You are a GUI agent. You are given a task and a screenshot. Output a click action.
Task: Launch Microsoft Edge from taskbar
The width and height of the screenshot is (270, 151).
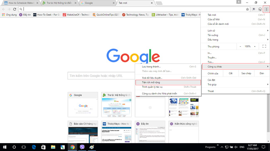(34, 147)
